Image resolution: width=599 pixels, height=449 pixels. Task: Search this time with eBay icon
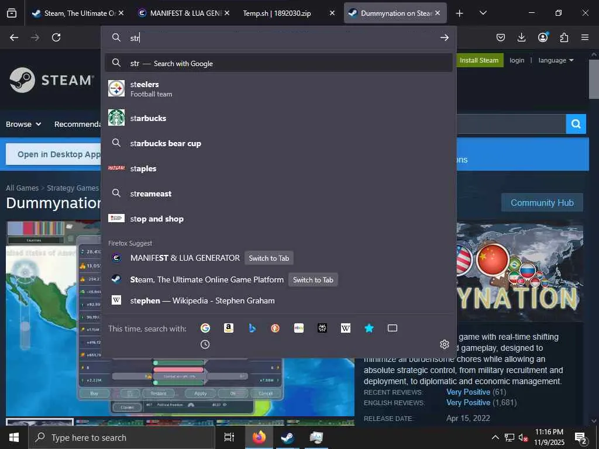pyautogui.click(x=299, y=328)
